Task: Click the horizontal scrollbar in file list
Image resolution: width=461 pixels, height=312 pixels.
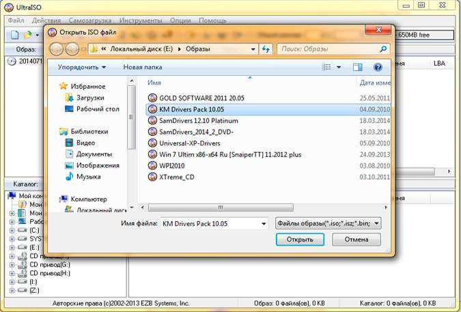Action: (221, 208)
